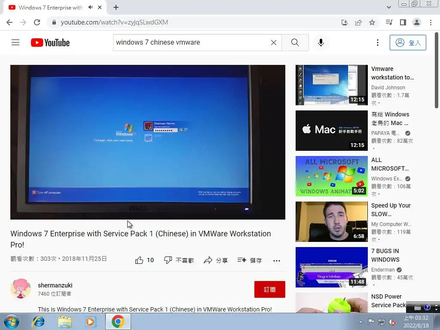Clear the search box with the X
Screen dimensions: 440x330
click(274, 43)
